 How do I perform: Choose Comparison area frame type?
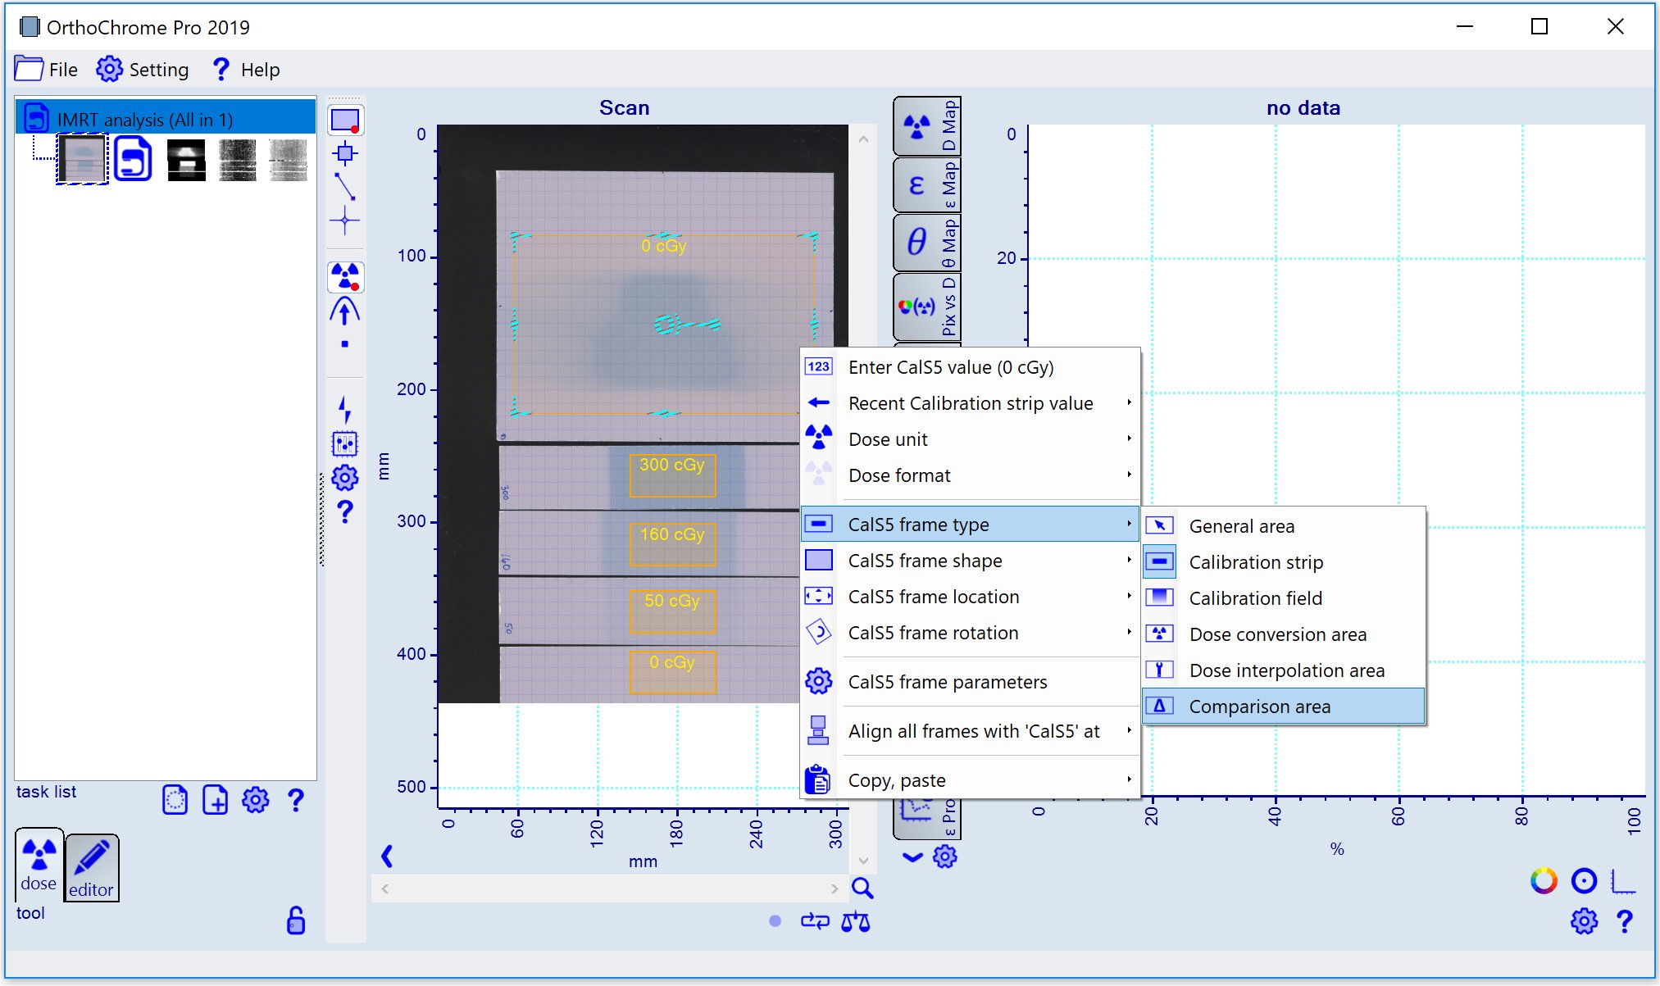tap(1259, 707)
